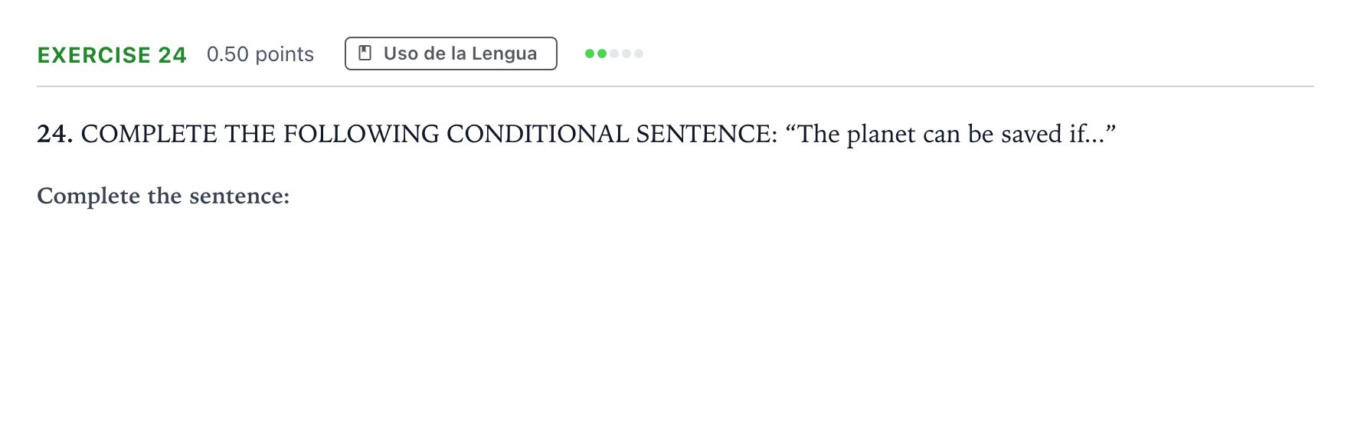This screenshot has width=1351, height=445.
Task: Click the word Lengua in the tag
Action: (504, 54)
